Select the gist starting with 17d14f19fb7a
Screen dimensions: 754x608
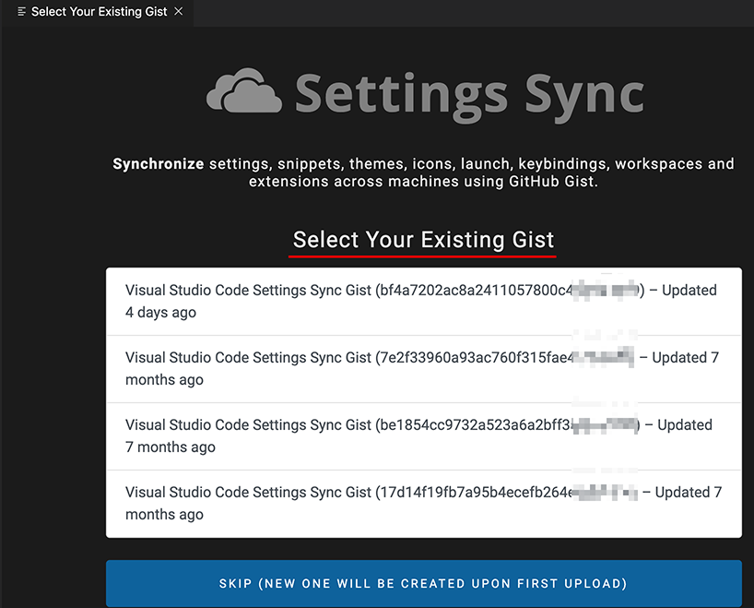[x=424, y=504]
